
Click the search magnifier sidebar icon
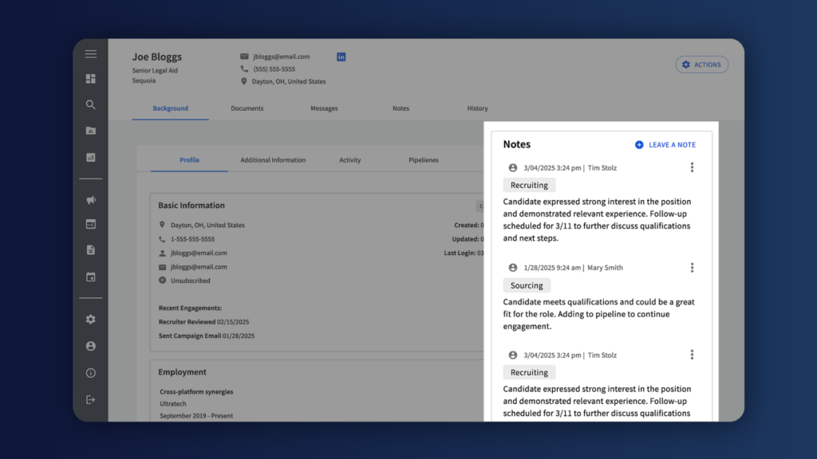[90, 104]
